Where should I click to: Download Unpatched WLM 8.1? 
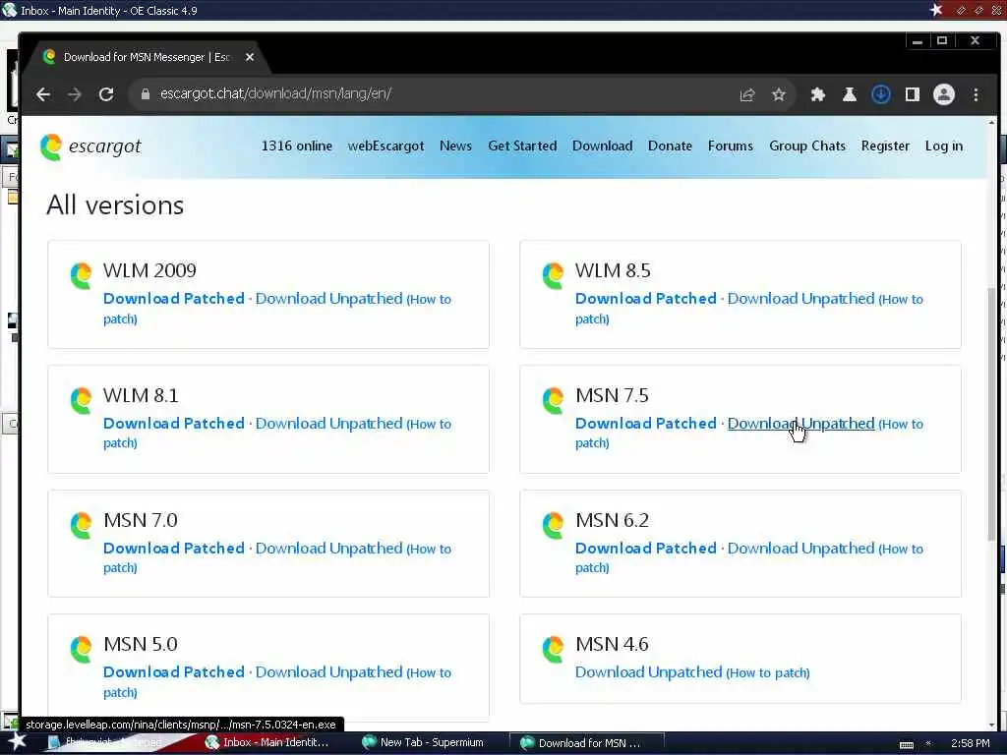pyautogui.click(x=328, y=424)
